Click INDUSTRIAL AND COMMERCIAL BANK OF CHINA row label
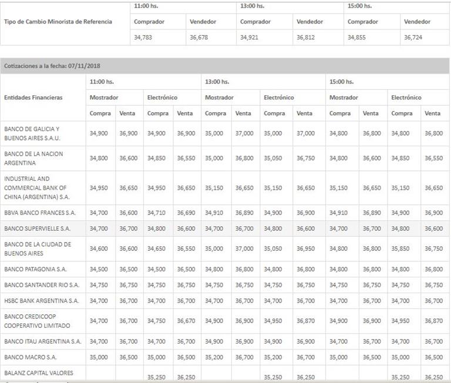Screen dimensions: 451x383 click(37, 187)
